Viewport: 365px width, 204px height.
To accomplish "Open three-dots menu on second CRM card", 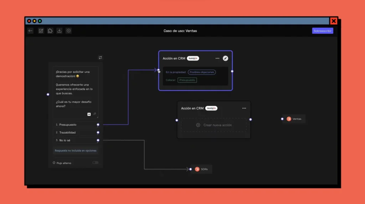I will (x=244, y=108).
